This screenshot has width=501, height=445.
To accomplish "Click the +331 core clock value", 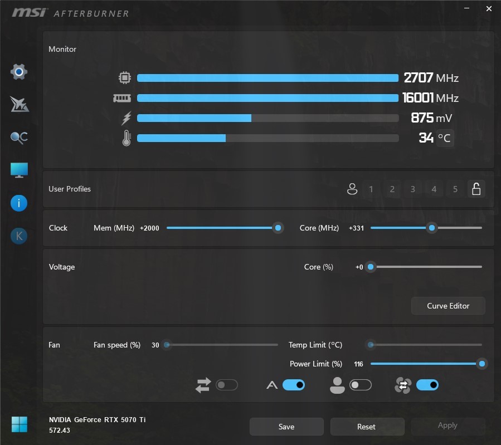I will [356, 228].
